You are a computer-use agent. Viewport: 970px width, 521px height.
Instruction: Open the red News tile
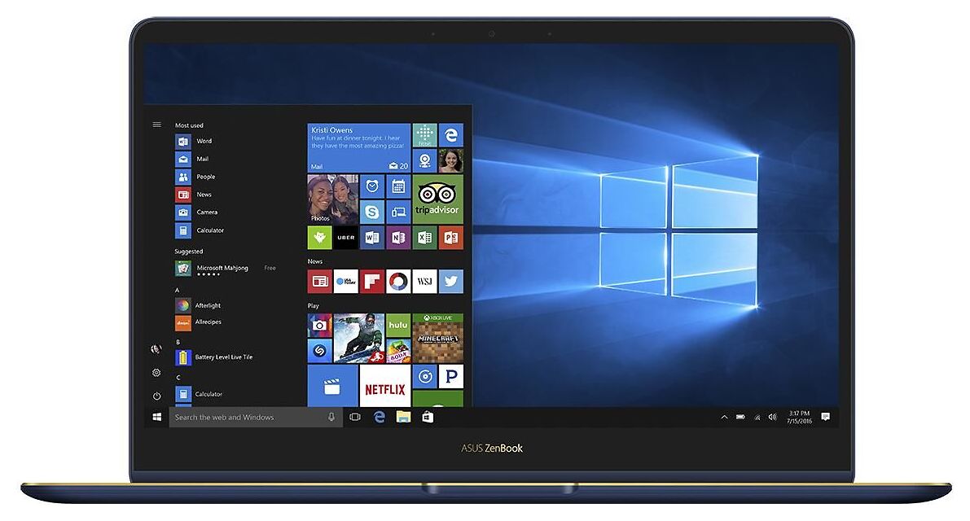tap(320, 281)
